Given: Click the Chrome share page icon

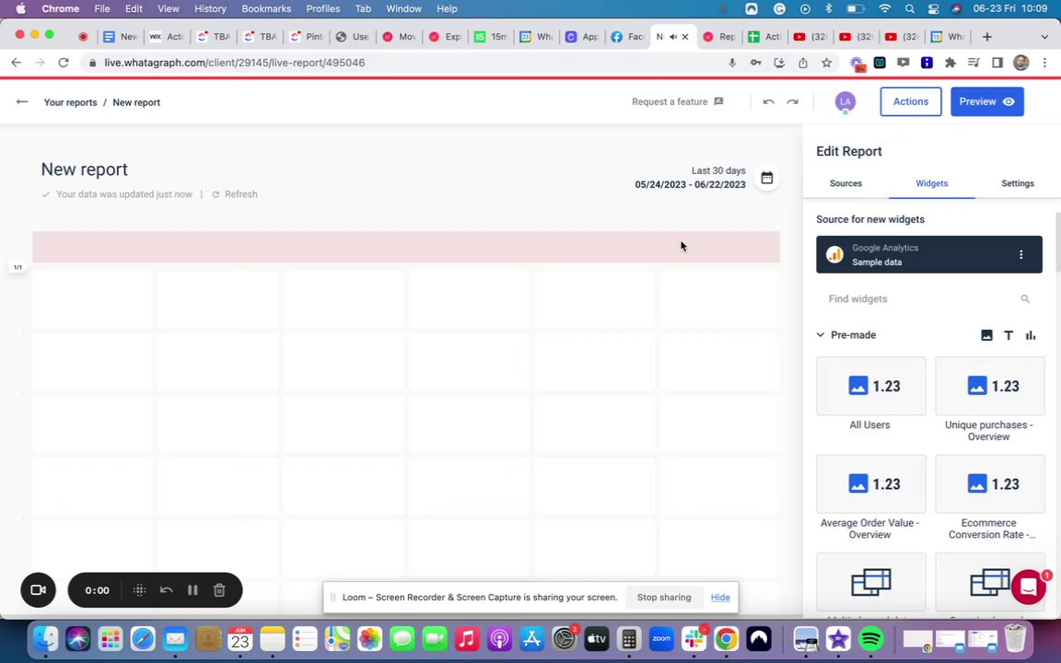Looking at the screenshot, I should click(x=803, y=63).
